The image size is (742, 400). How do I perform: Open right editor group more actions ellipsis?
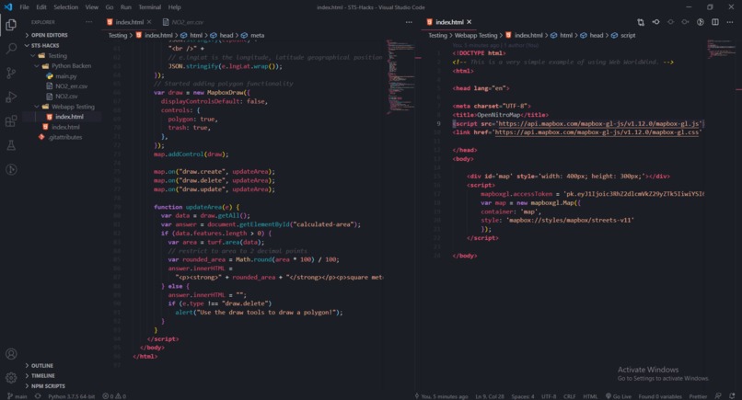click(x=730, y=22)
